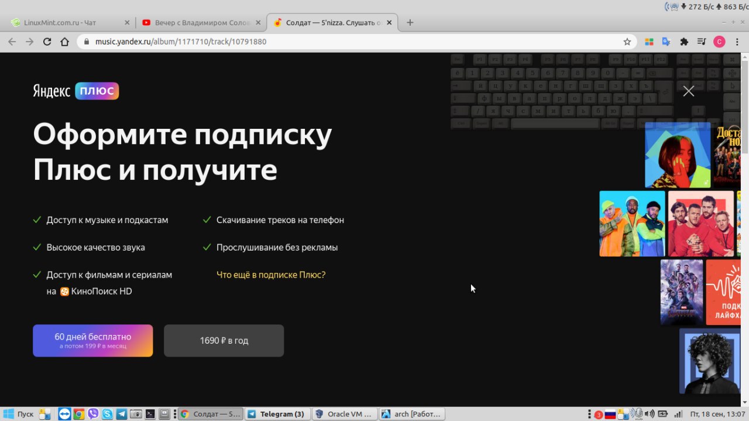
Task: Go back to the previous page
Action: (x=12, y=42)
